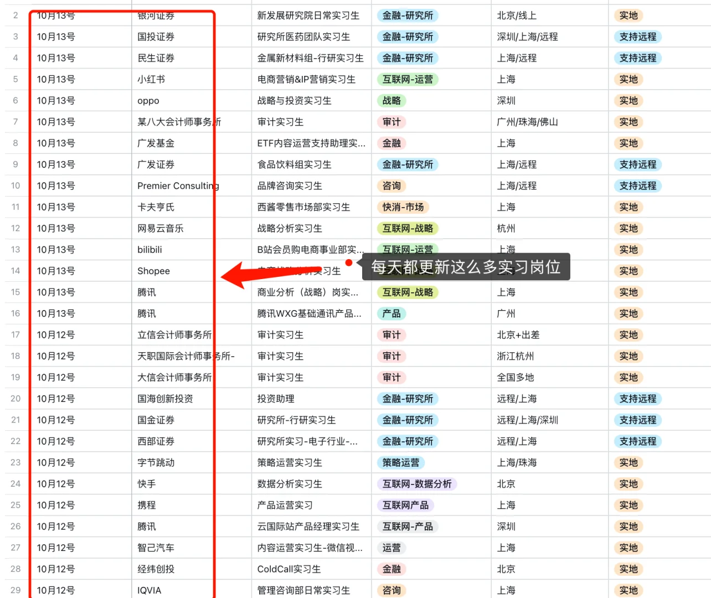Click the 互联网-数据分析 category tag
Image resolution: width=711 pixels, height=598 pixels.
point(417,484)
